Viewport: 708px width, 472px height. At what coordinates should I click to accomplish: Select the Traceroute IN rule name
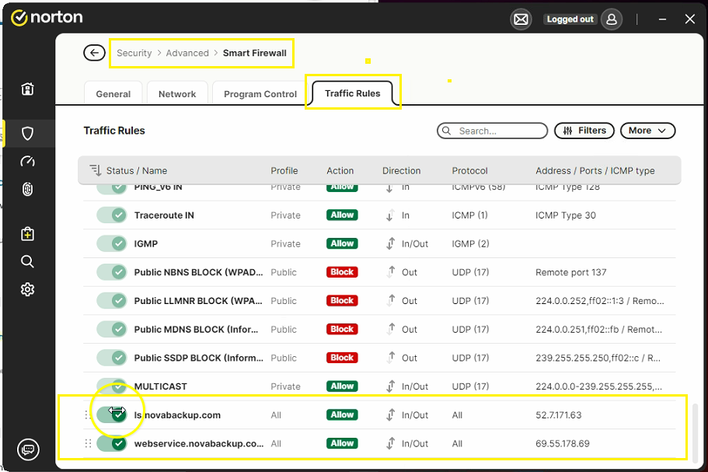(x=164, y=215)
